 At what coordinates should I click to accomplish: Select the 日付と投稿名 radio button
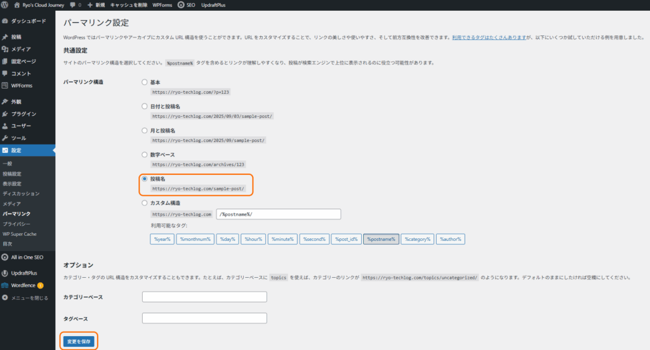(x=144, y=107)
